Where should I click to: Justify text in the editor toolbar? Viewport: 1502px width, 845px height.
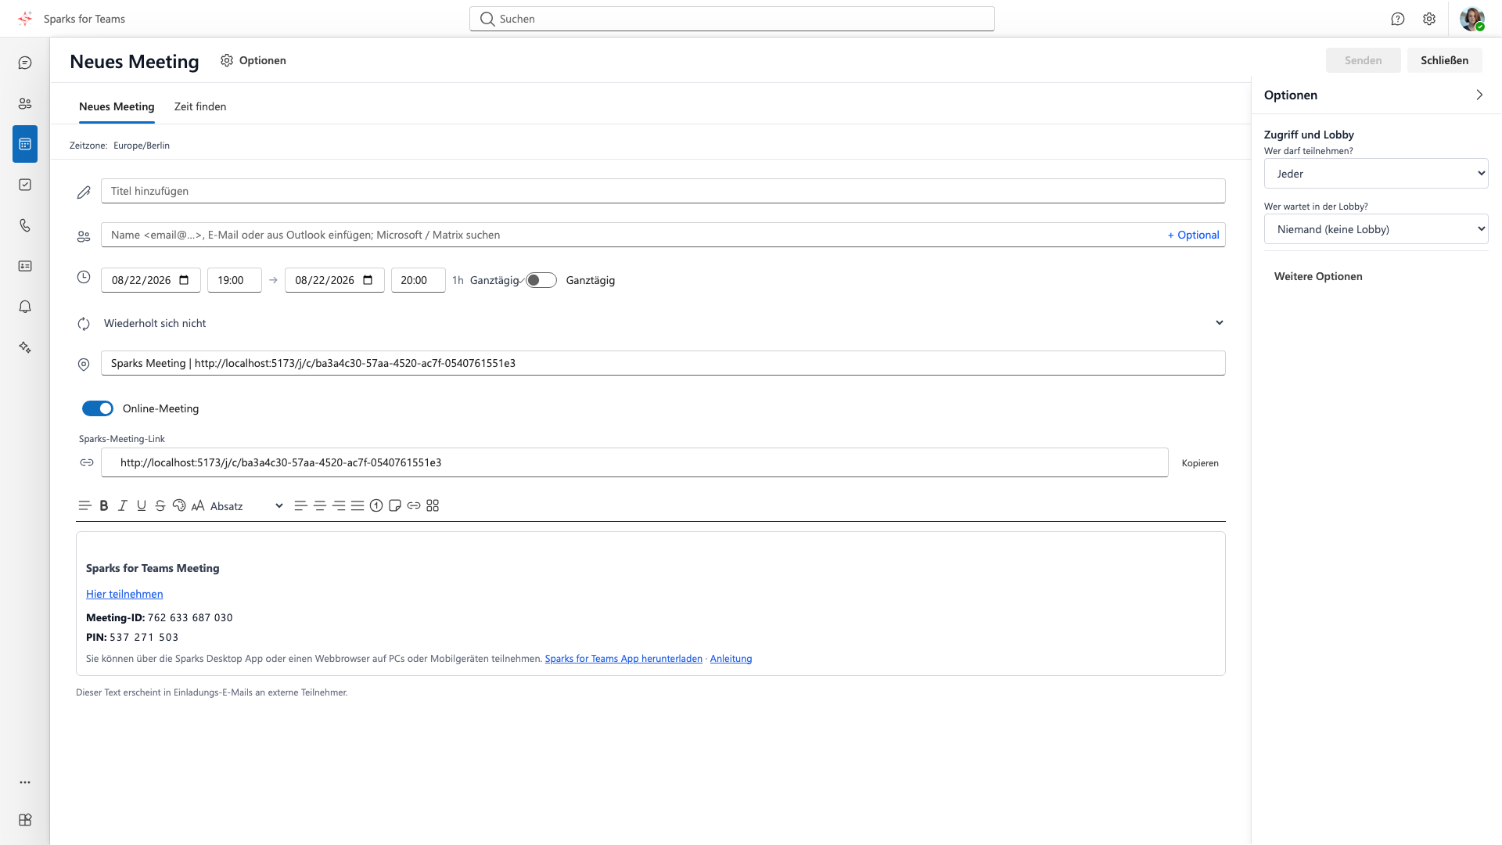(x=358, y=506)
